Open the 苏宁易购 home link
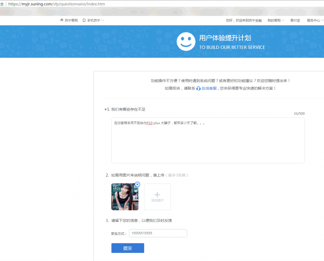 pyautogui.click(x=71, y=20)
